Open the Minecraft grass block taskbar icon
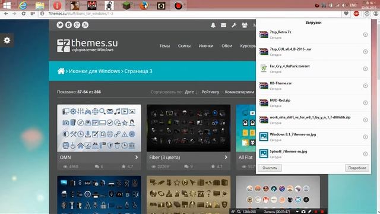Screen dimensions: 380x214 tap(126, 5)
